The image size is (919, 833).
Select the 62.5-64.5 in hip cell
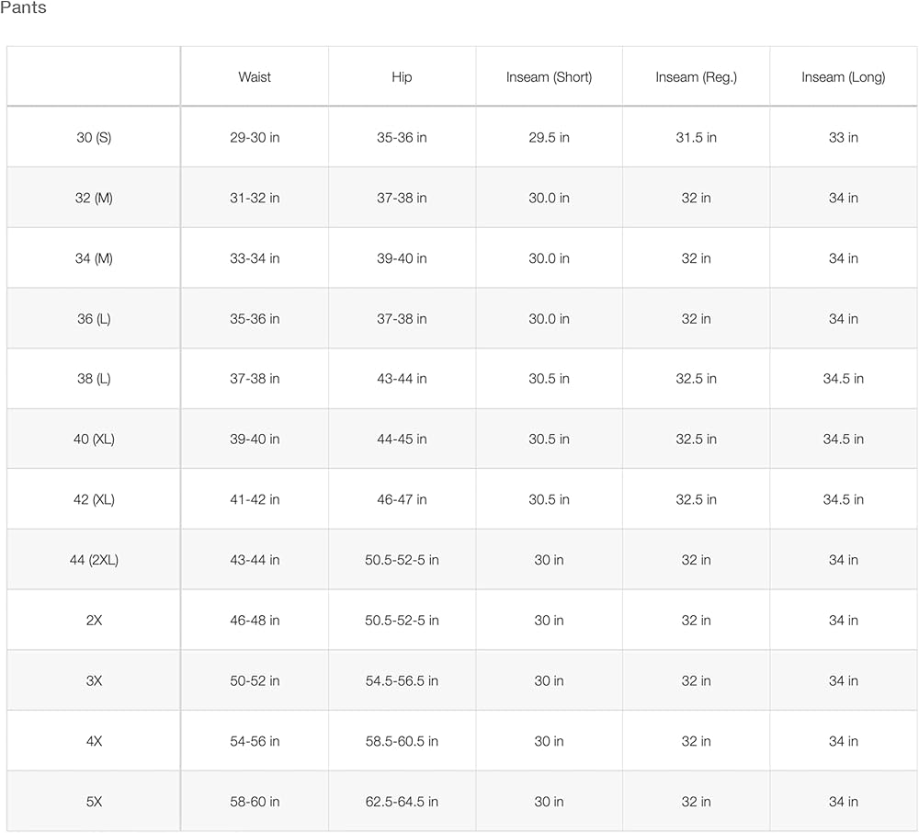click(x=402, y=802)
